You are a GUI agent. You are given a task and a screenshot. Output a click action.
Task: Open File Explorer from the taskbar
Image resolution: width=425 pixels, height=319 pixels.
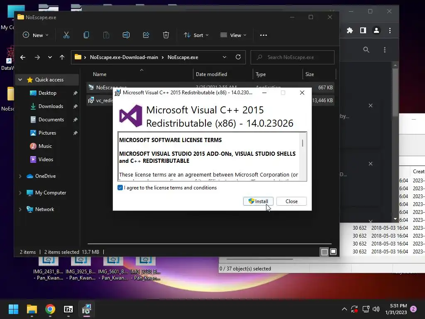coord(32,309)
